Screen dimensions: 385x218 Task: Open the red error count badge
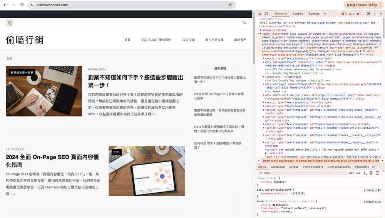[x=344, y=14]
